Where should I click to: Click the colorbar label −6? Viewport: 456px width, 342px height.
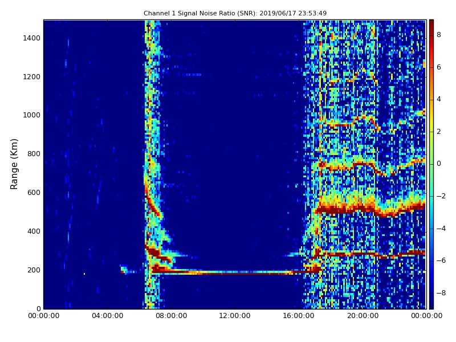(x=441, y=260)
